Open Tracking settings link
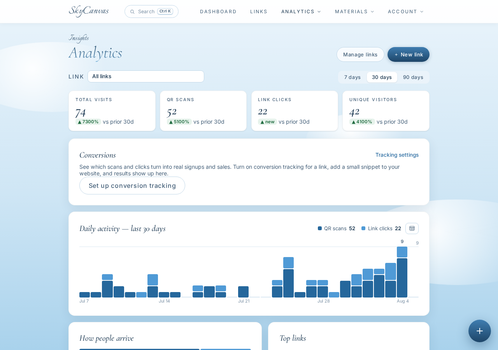 (397, 155)
